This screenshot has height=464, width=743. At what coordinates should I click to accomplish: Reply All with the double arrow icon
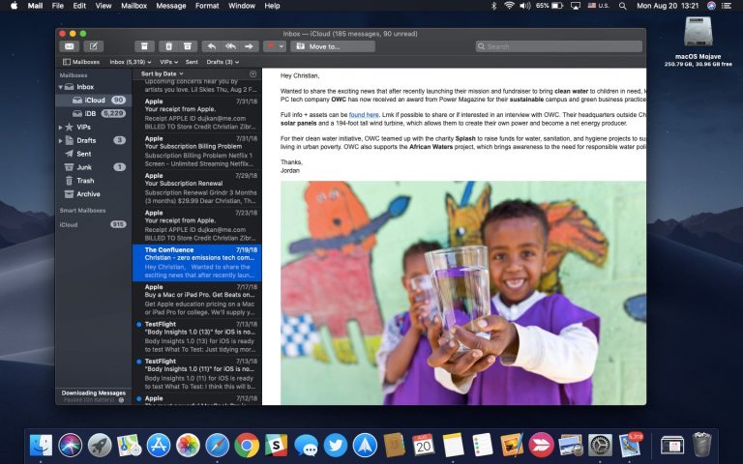[x=231, y=46]
